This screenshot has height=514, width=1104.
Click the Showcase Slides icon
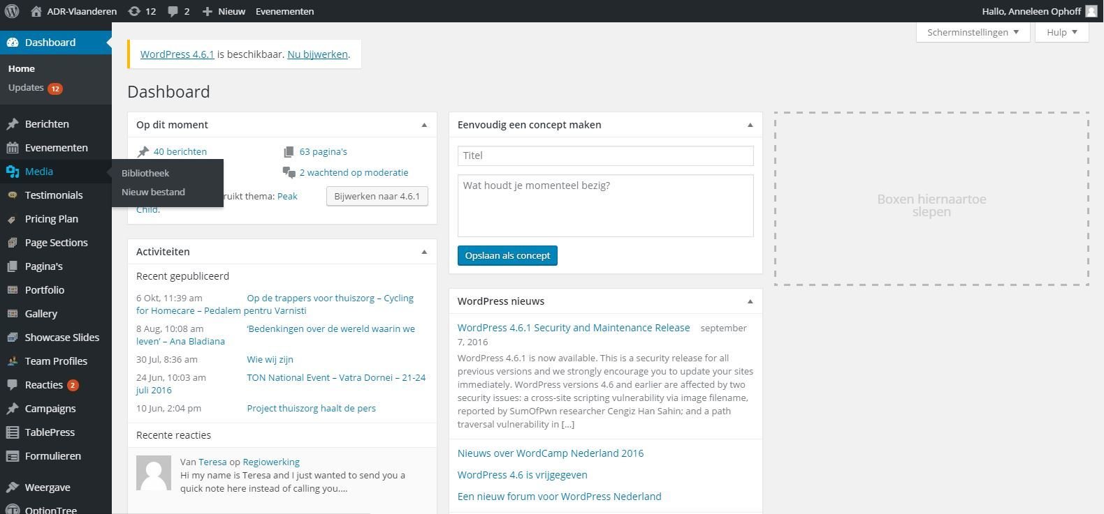(13, 338)
